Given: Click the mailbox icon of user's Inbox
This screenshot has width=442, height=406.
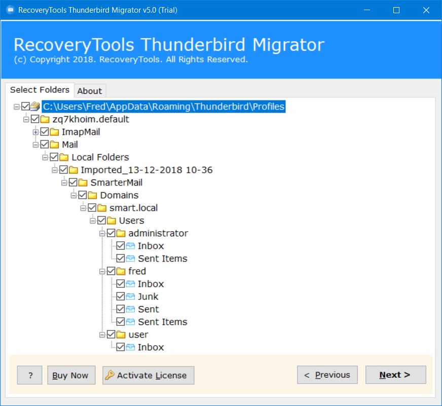Looking at the screenshot, I should pos(130,347).
